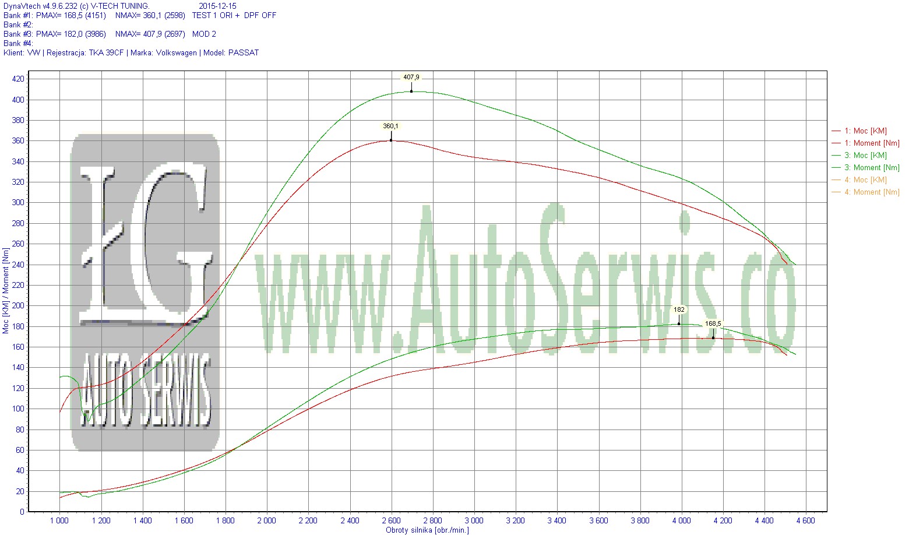Click the 407,9 peak torque marker label
923x535 pixels.
pyautogui.click(x=411, y=77)
